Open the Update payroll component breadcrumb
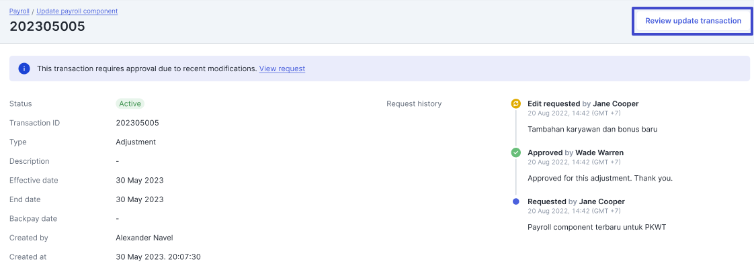Image resolution: width=754 pixels, height=278 pixels. click(77, 11)
